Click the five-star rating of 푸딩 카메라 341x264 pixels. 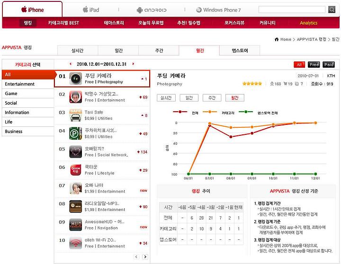(x=252, y=84)
